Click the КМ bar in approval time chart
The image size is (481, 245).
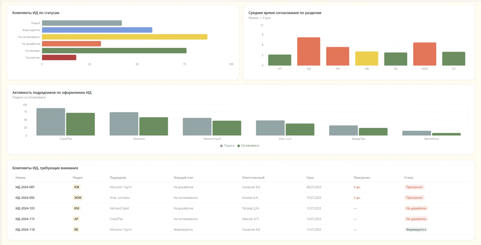click(338, 56)
